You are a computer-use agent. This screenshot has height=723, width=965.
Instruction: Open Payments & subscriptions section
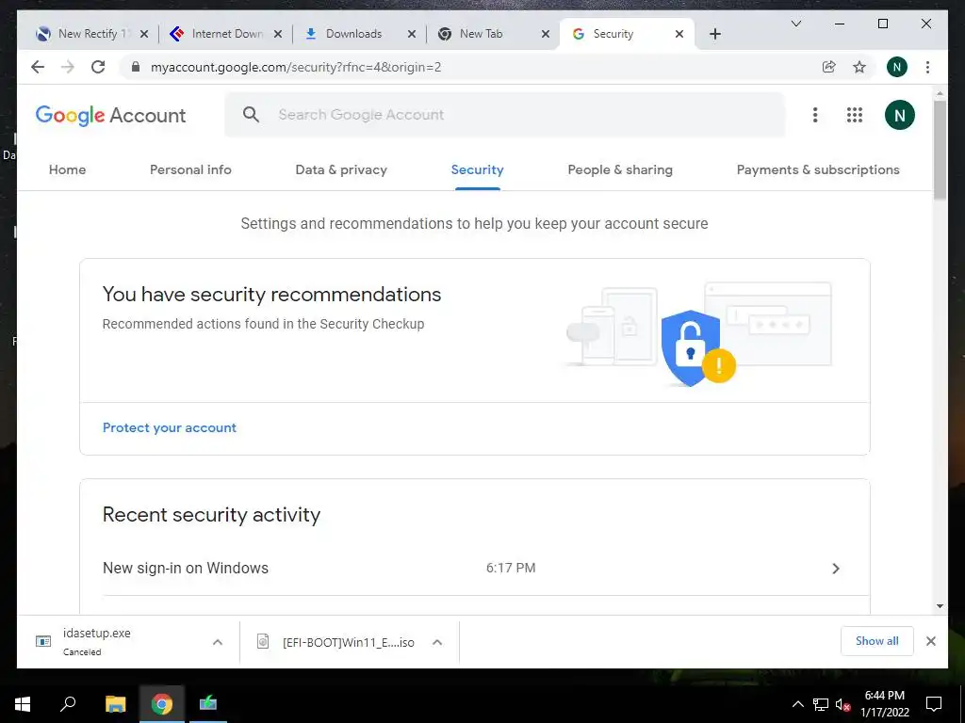coord(818,169)
